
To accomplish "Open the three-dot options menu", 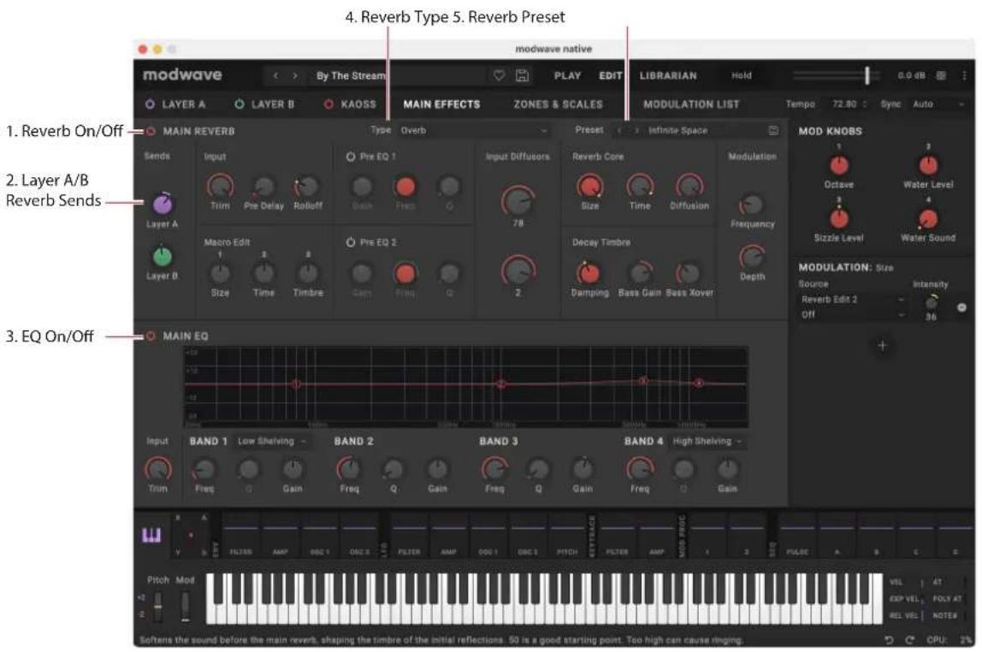I will point(964,75).
